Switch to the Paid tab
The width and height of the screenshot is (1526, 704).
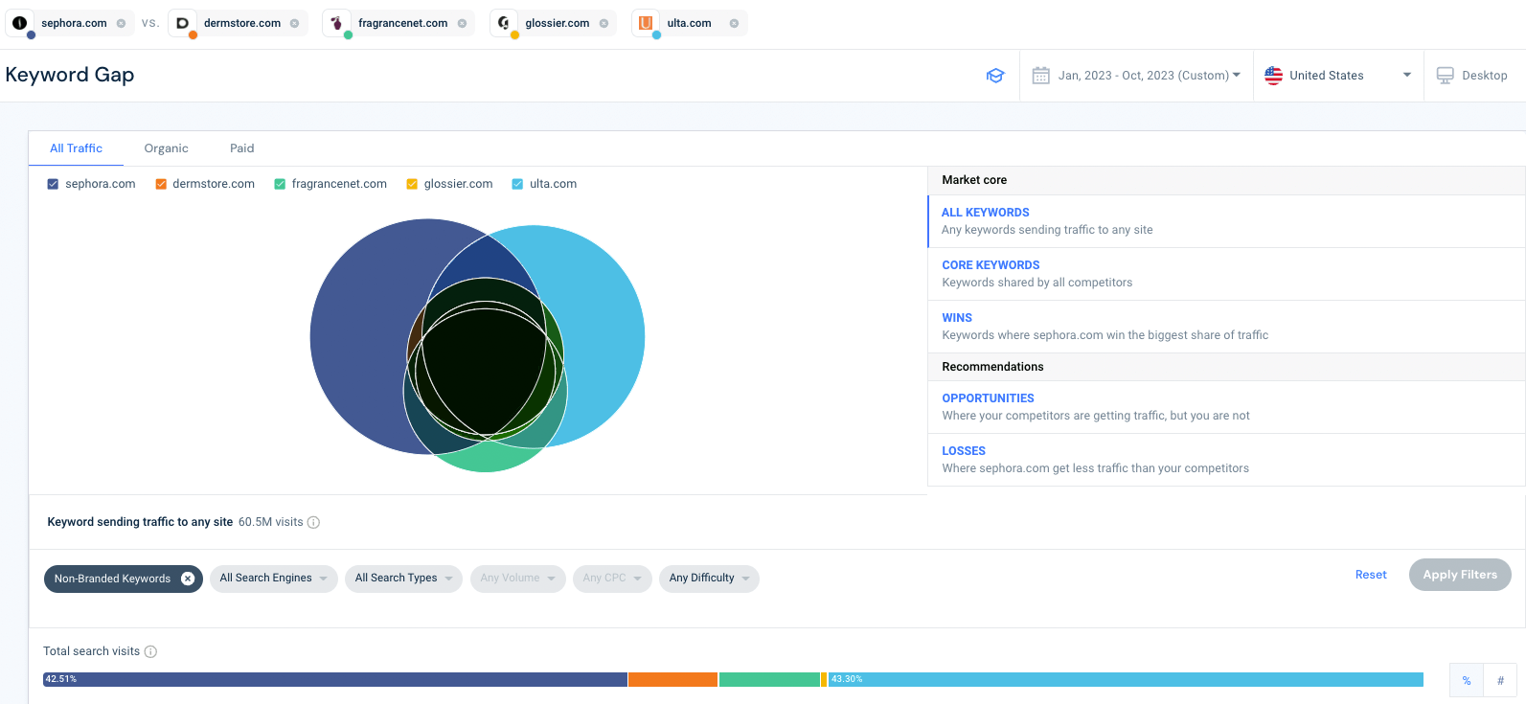point(241,148)
